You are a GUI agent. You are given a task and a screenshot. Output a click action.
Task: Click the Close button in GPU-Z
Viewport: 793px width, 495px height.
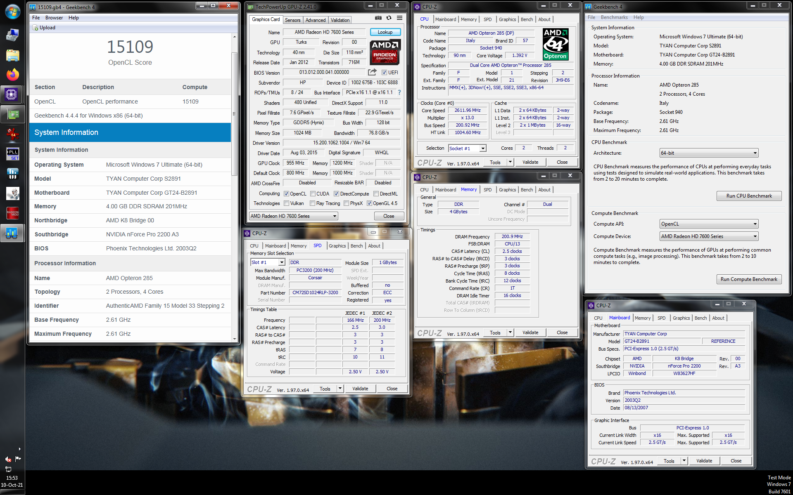[x=389, y=216]
